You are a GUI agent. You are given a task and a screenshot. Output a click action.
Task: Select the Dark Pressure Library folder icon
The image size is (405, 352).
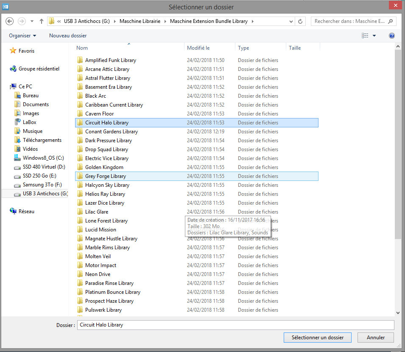click(x=80, y=141)
